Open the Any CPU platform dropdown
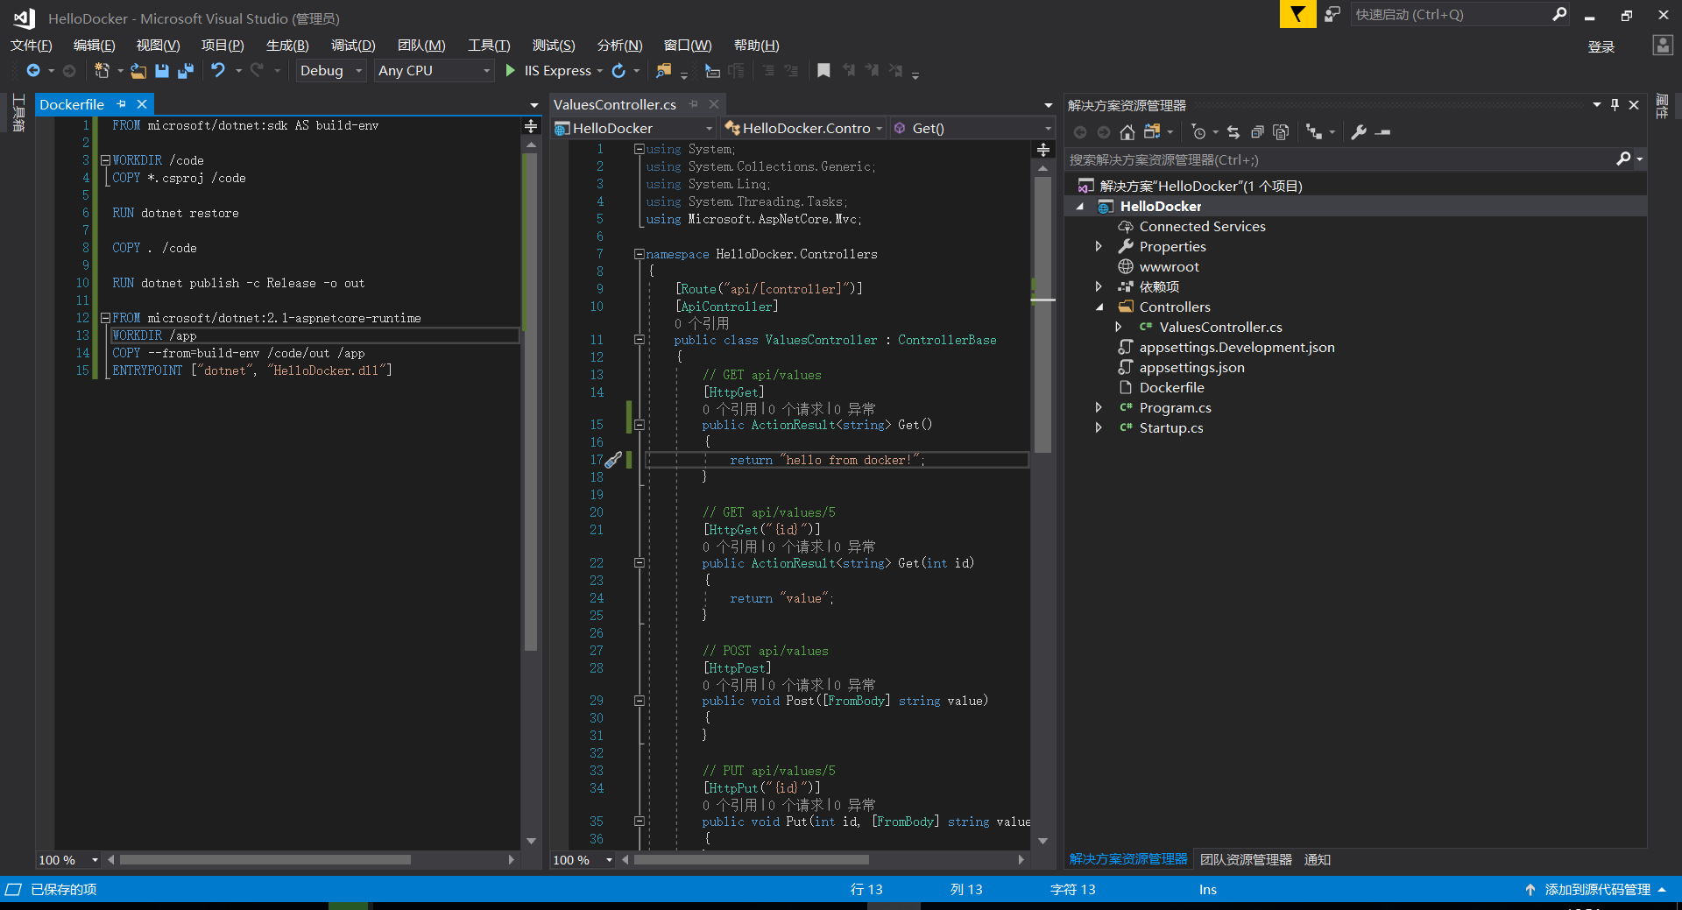The image size is (1682, 910). (434, 70)
